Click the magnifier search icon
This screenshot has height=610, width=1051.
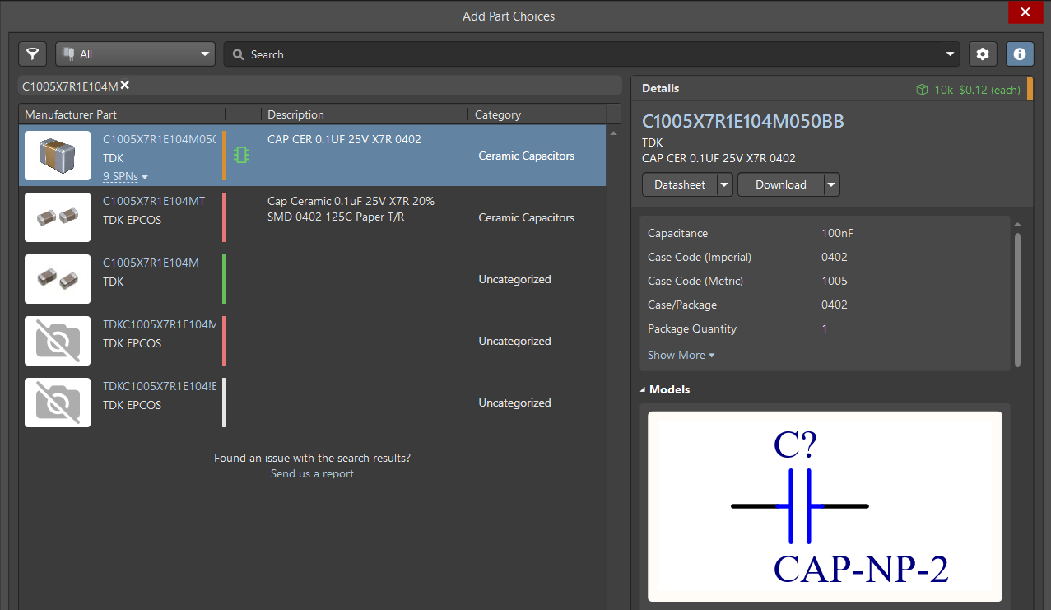pos(239,54)
